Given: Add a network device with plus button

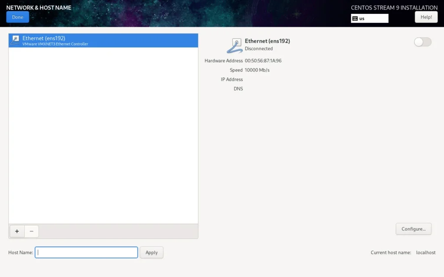Looking at the screenshot, I should click(17, 231).
